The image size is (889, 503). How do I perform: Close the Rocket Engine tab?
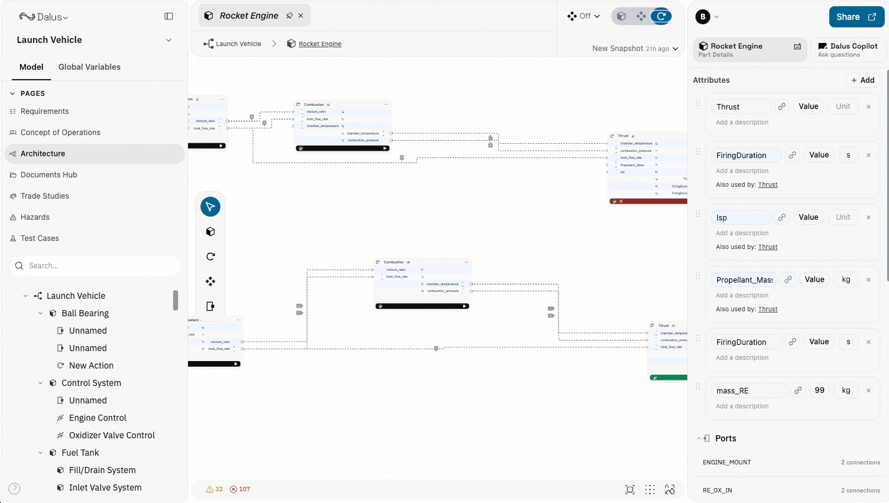[x=301, y=16]
